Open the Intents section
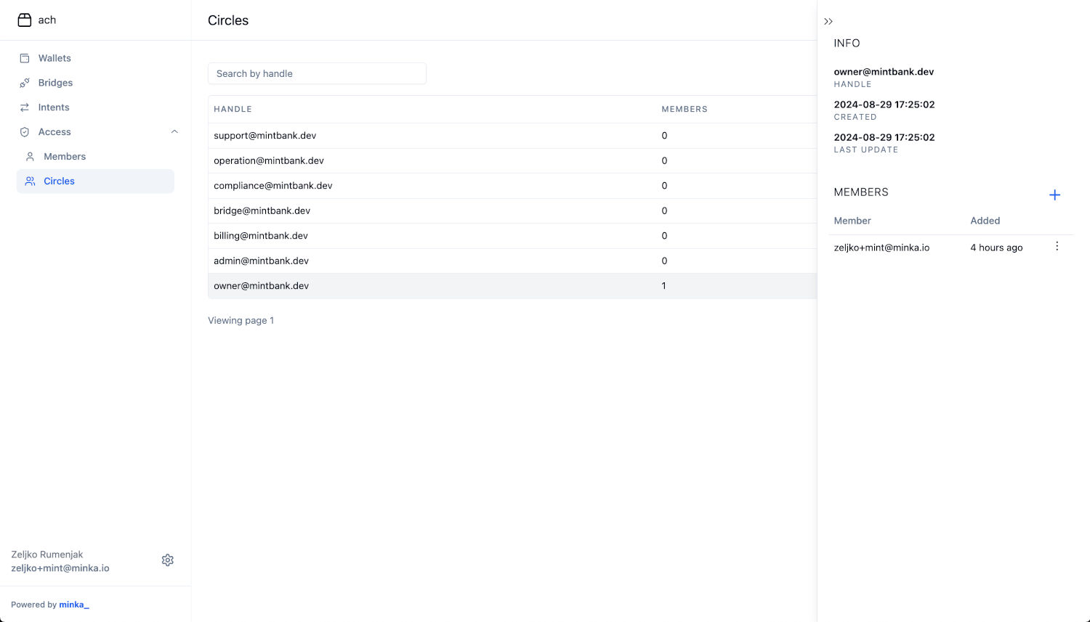 click(x=54, y=107)
